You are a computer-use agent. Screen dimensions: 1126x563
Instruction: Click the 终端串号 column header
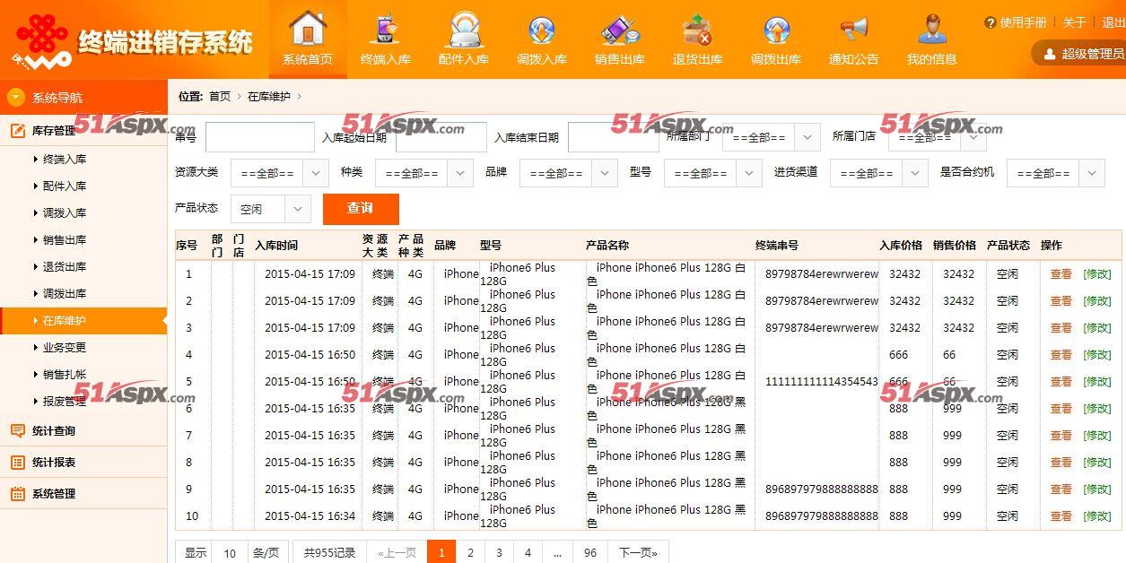(777, 245)
